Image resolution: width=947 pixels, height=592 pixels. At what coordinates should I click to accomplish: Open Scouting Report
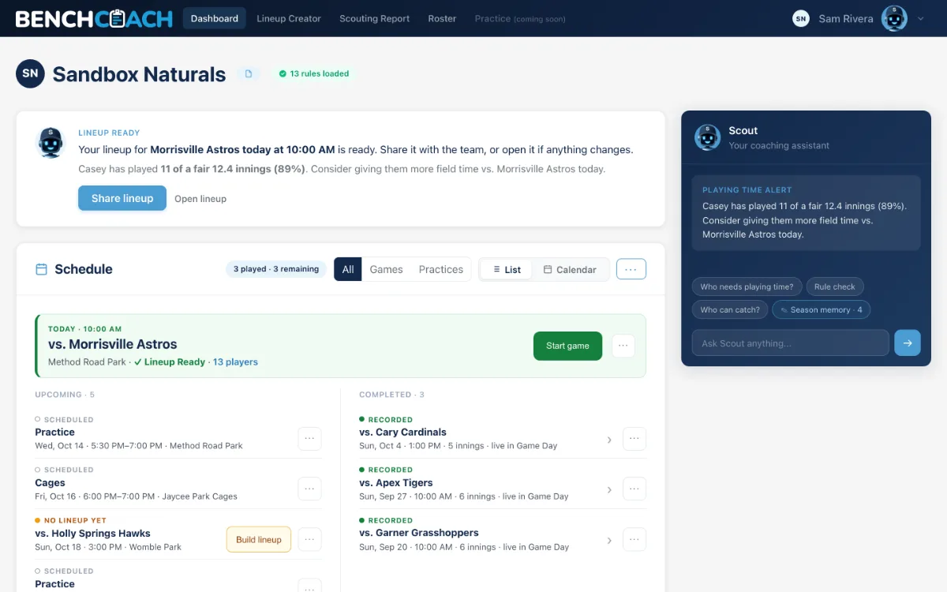click(x=374, y=18)
